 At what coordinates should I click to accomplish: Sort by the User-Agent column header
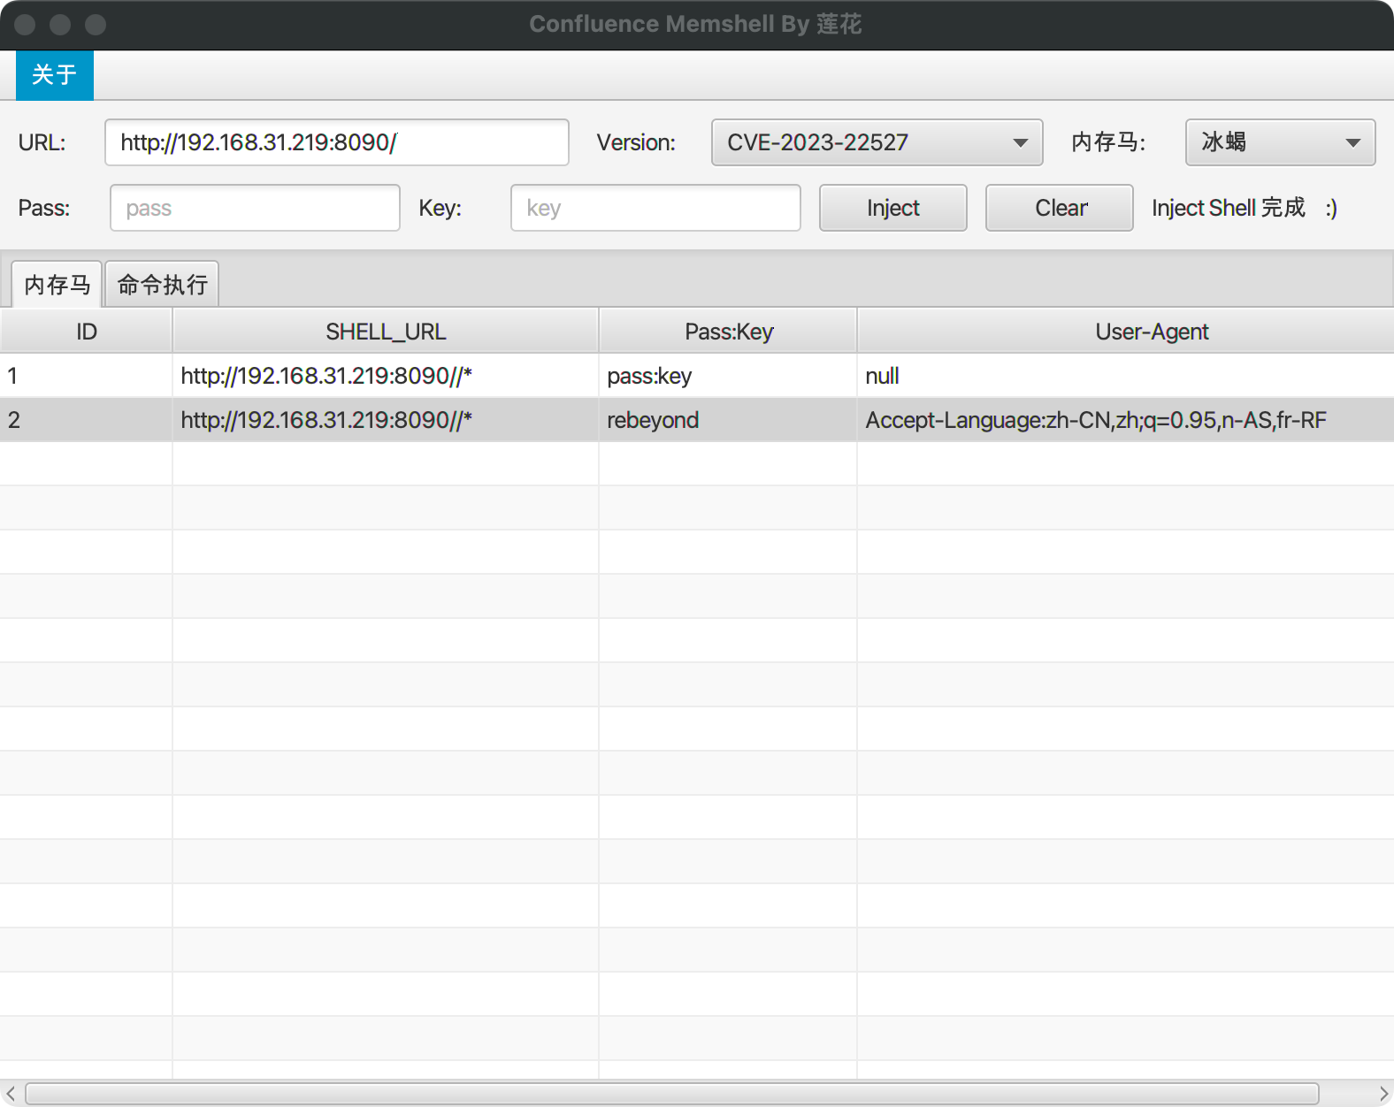pyautogui.click(x=1125, y=332)
